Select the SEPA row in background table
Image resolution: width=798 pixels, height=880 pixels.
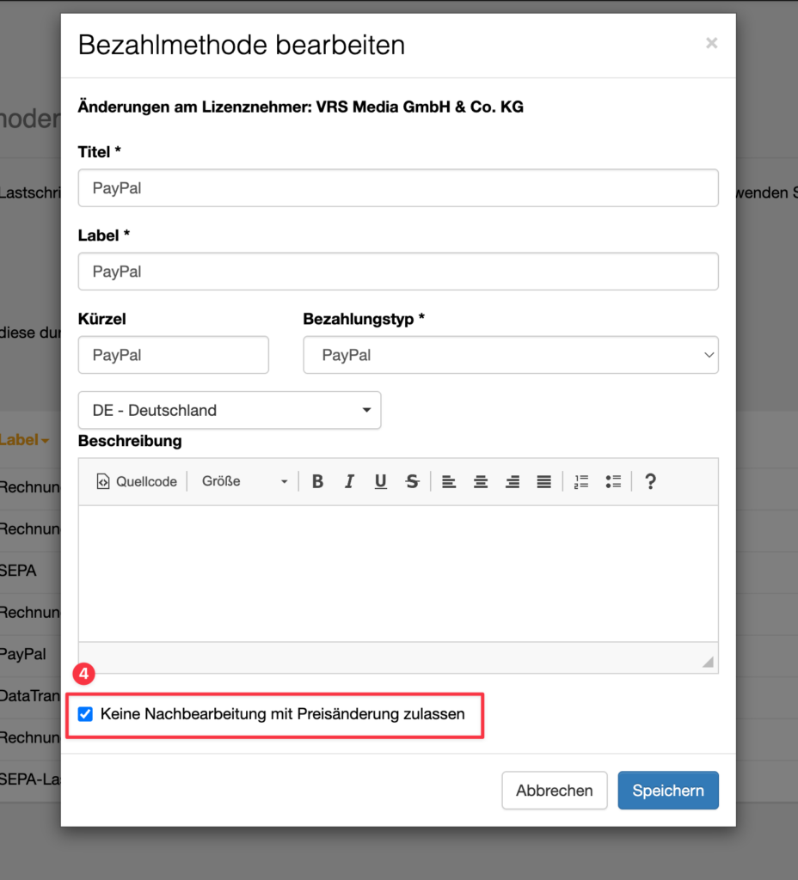pyautogui.click(x=30, y=571)
